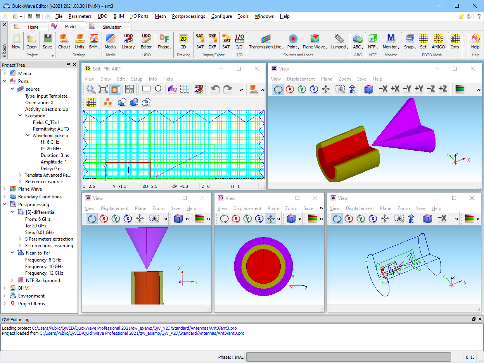Create a new project with the ribbon New button
Screen dimensions: 484x363
[16, 42]
